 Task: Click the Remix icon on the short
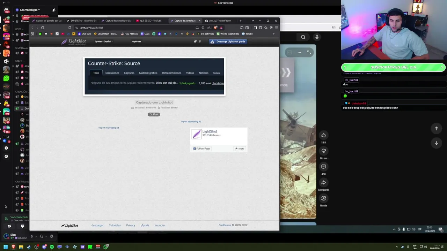(x=323, y=198)
